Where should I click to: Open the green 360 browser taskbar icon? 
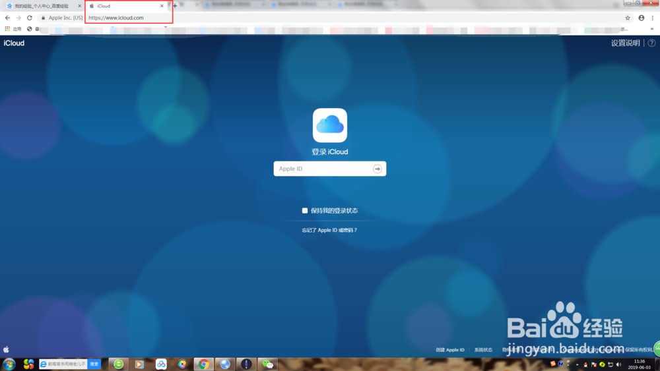pos(119,364)
